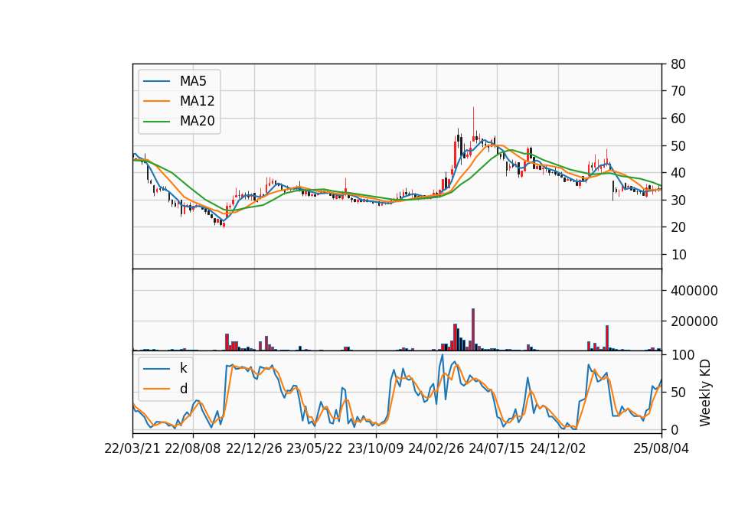Viewport: 735px width, 528px height.
Task: Click the price axis value 30
Action: 678,200
